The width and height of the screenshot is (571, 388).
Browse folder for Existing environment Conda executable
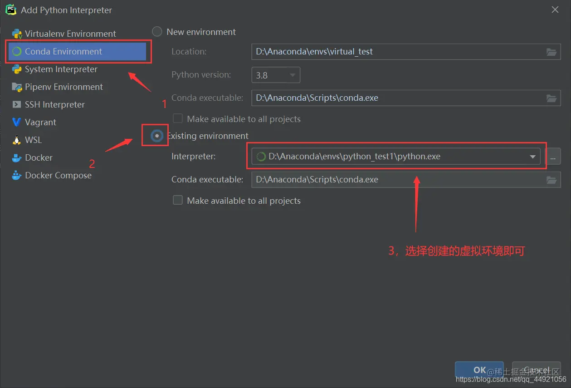(x=551, y=180)
